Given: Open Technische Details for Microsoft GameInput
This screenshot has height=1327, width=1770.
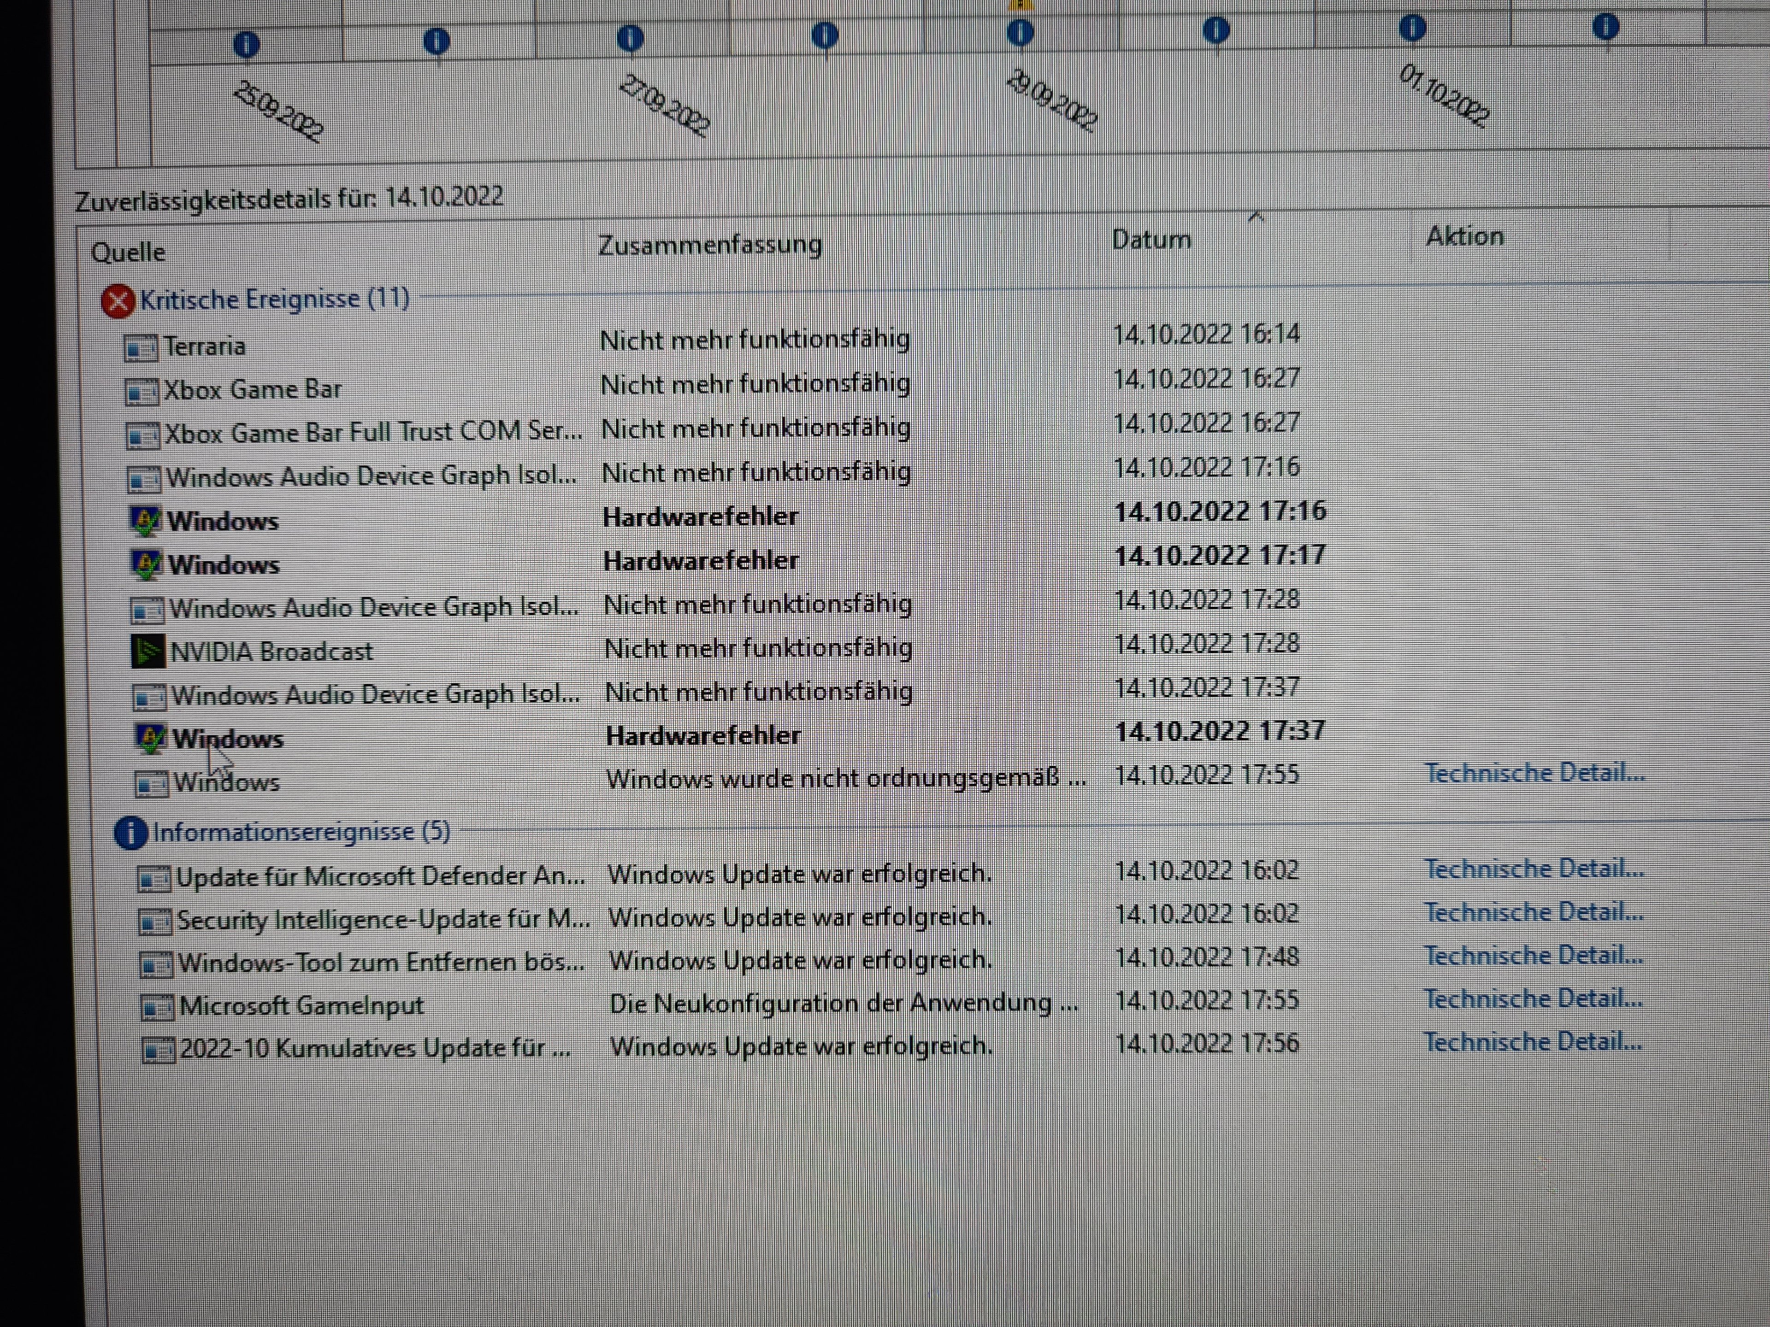Looking at the screenshot, I should (1532, 998).
